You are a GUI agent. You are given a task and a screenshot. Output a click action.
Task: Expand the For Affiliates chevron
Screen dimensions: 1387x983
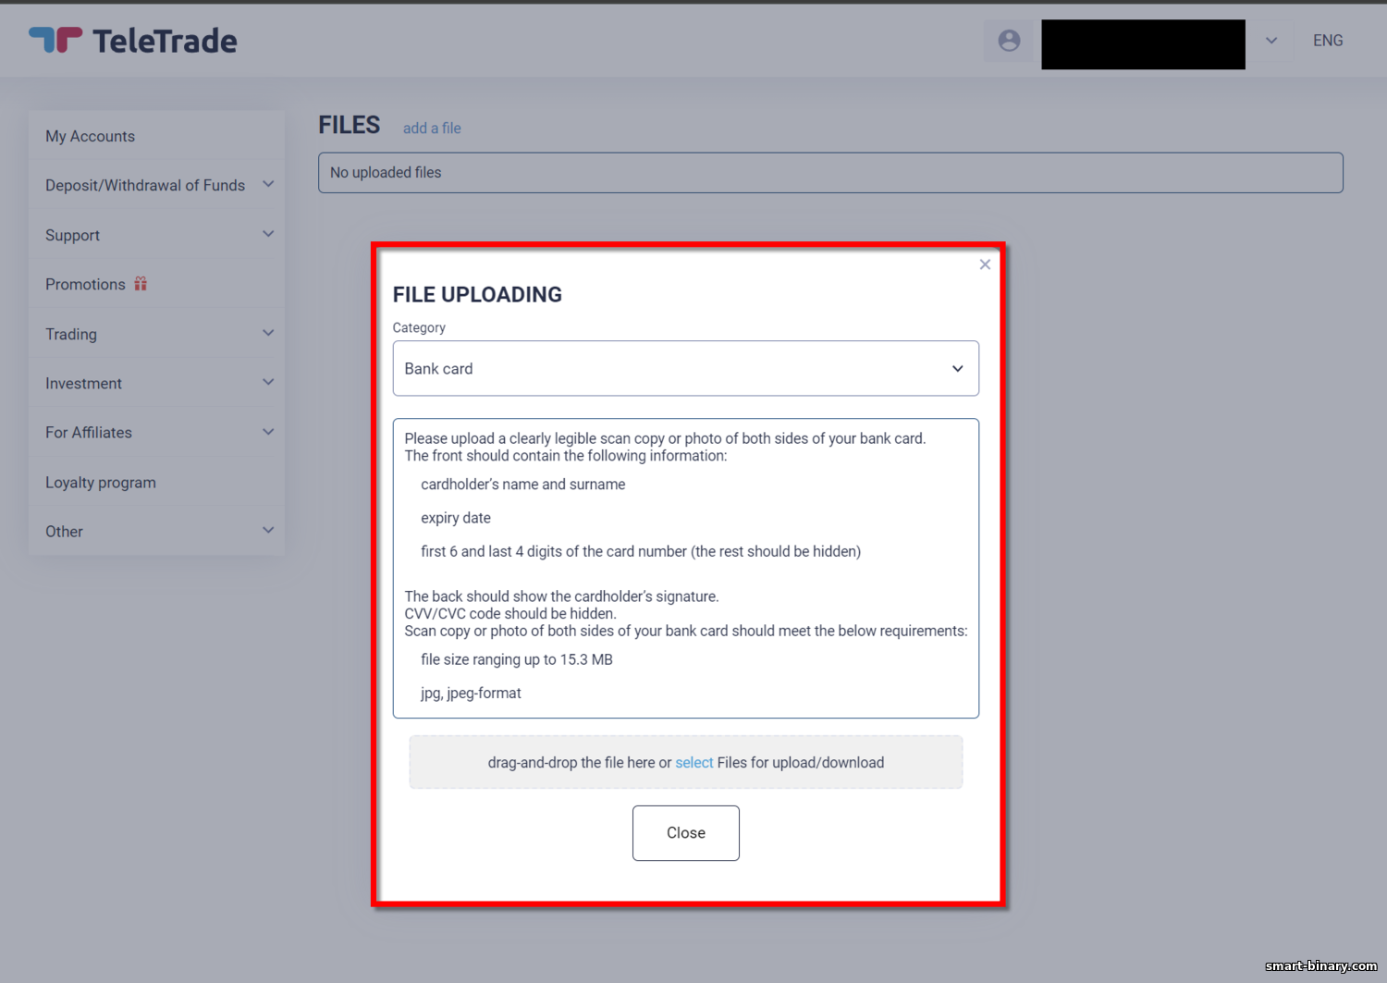(x=268, y=432)
